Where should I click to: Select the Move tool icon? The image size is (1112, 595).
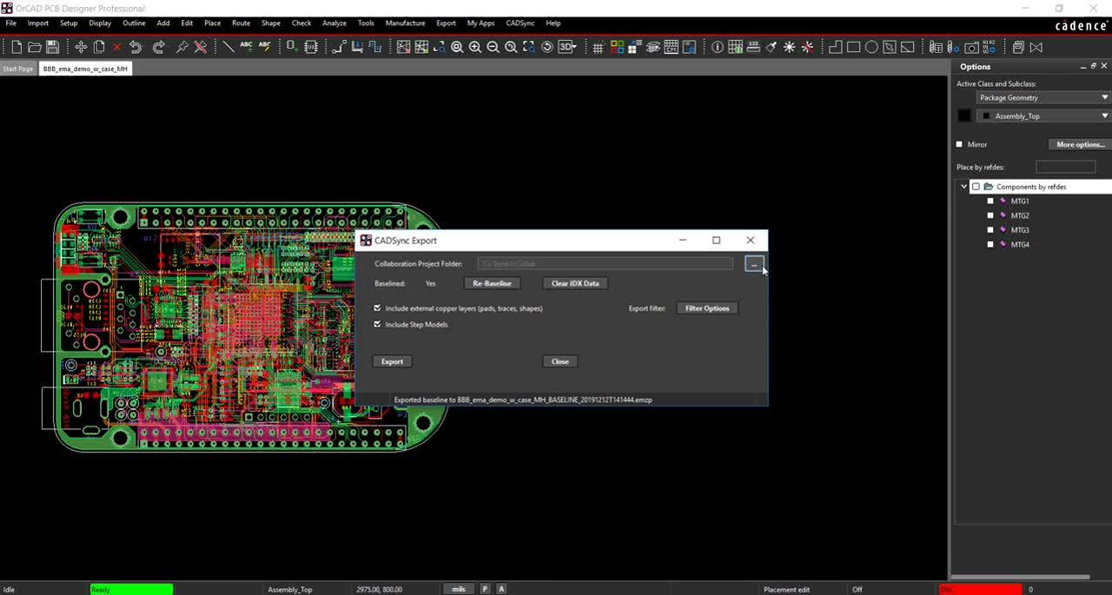tap(81, 47)
